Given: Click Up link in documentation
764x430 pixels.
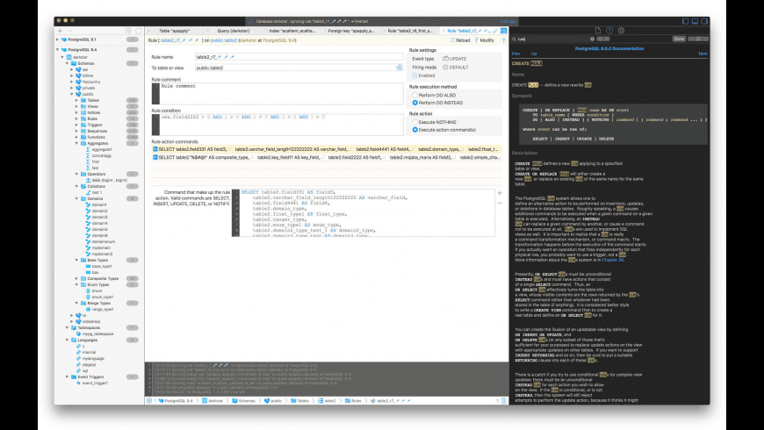Looking at the screenshot, I should point(534,54).
